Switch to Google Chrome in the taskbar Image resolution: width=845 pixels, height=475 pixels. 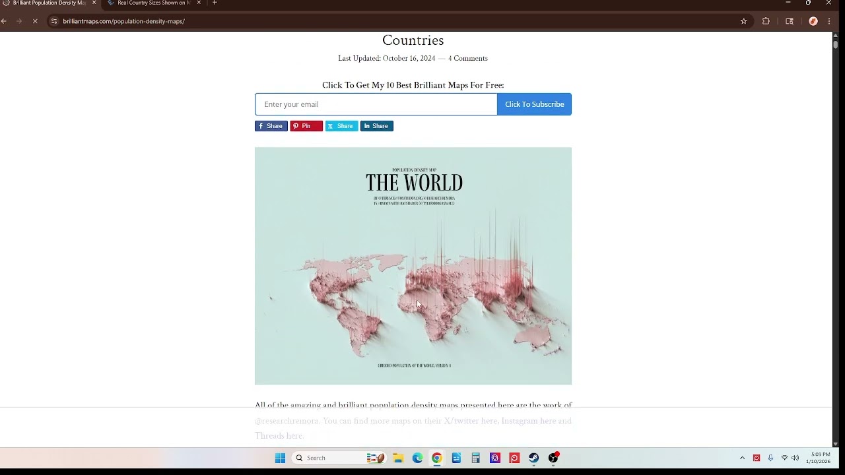coord(437,458)
